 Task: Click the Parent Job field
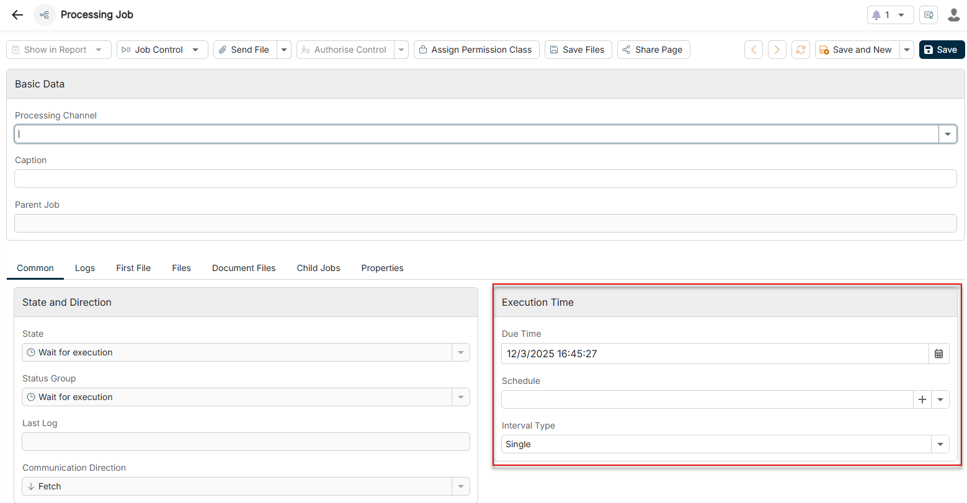[x=486, y=223]
